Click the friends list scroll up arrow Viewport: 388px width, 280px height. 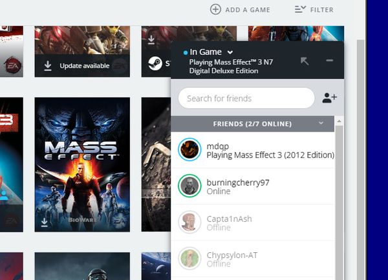pos(339,121)
